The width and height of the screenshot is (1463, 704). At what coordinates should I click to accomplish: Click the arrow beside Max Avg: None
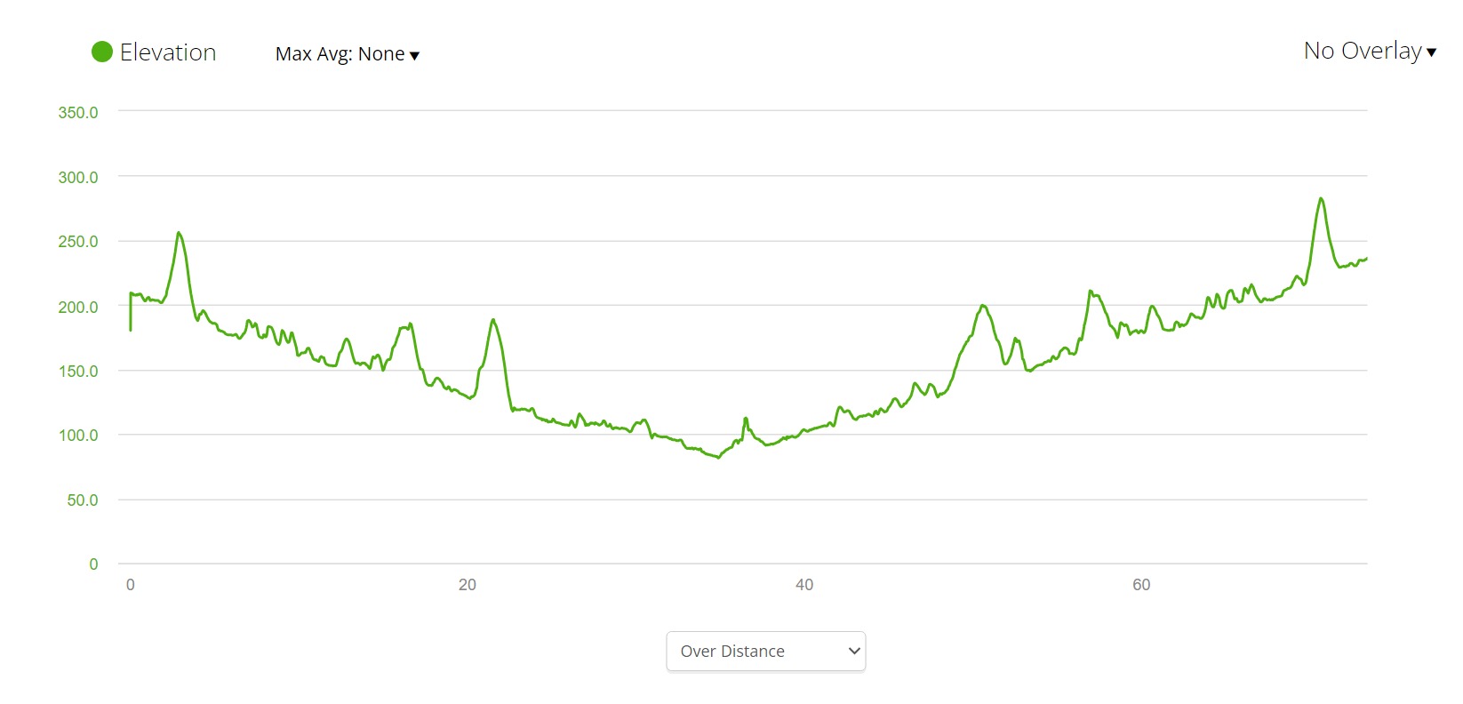click(x=414, y=56)
